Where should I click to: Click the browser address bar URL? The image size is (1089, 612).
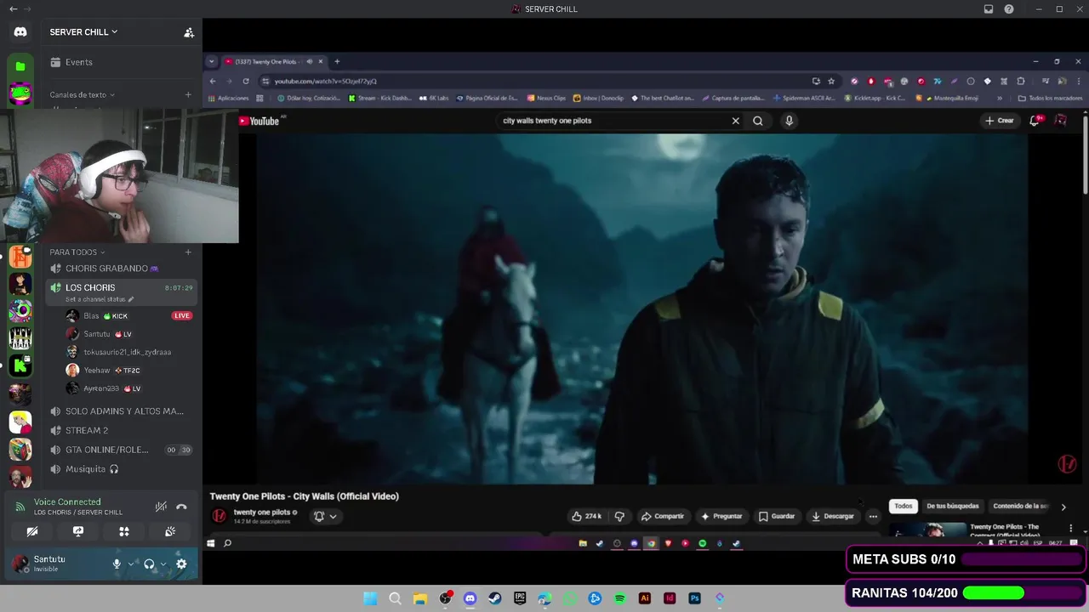click(x=326, y=82)
